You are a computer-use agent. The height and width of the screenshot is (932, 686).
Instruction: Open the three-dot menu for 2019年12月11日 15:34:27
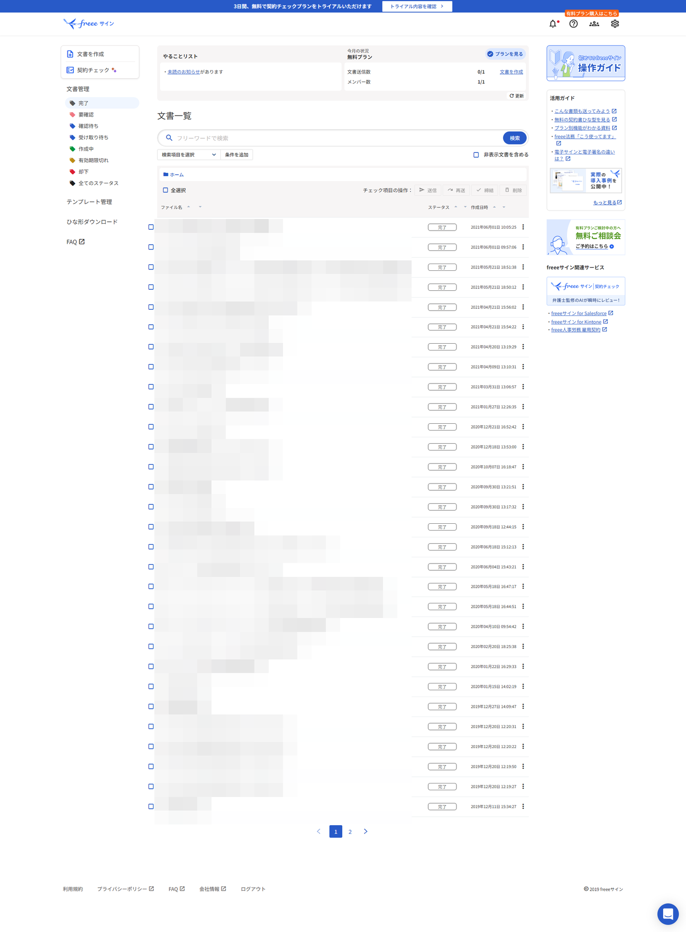[x=523, y=806]
